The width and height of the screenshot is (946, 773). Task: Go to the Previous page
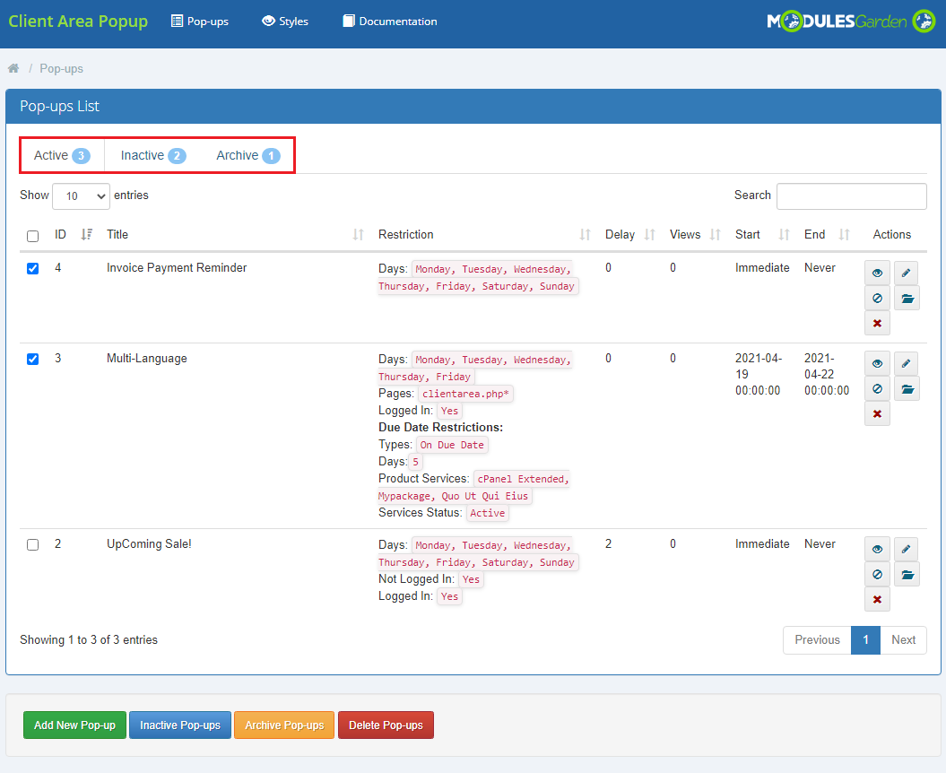[x=817, y=639]
